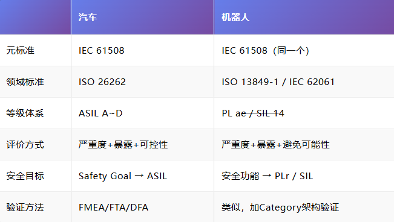The height and width of the screenshot is (222, 394).
Task: Click the 汽车 column header
Action: click(142, 17)
